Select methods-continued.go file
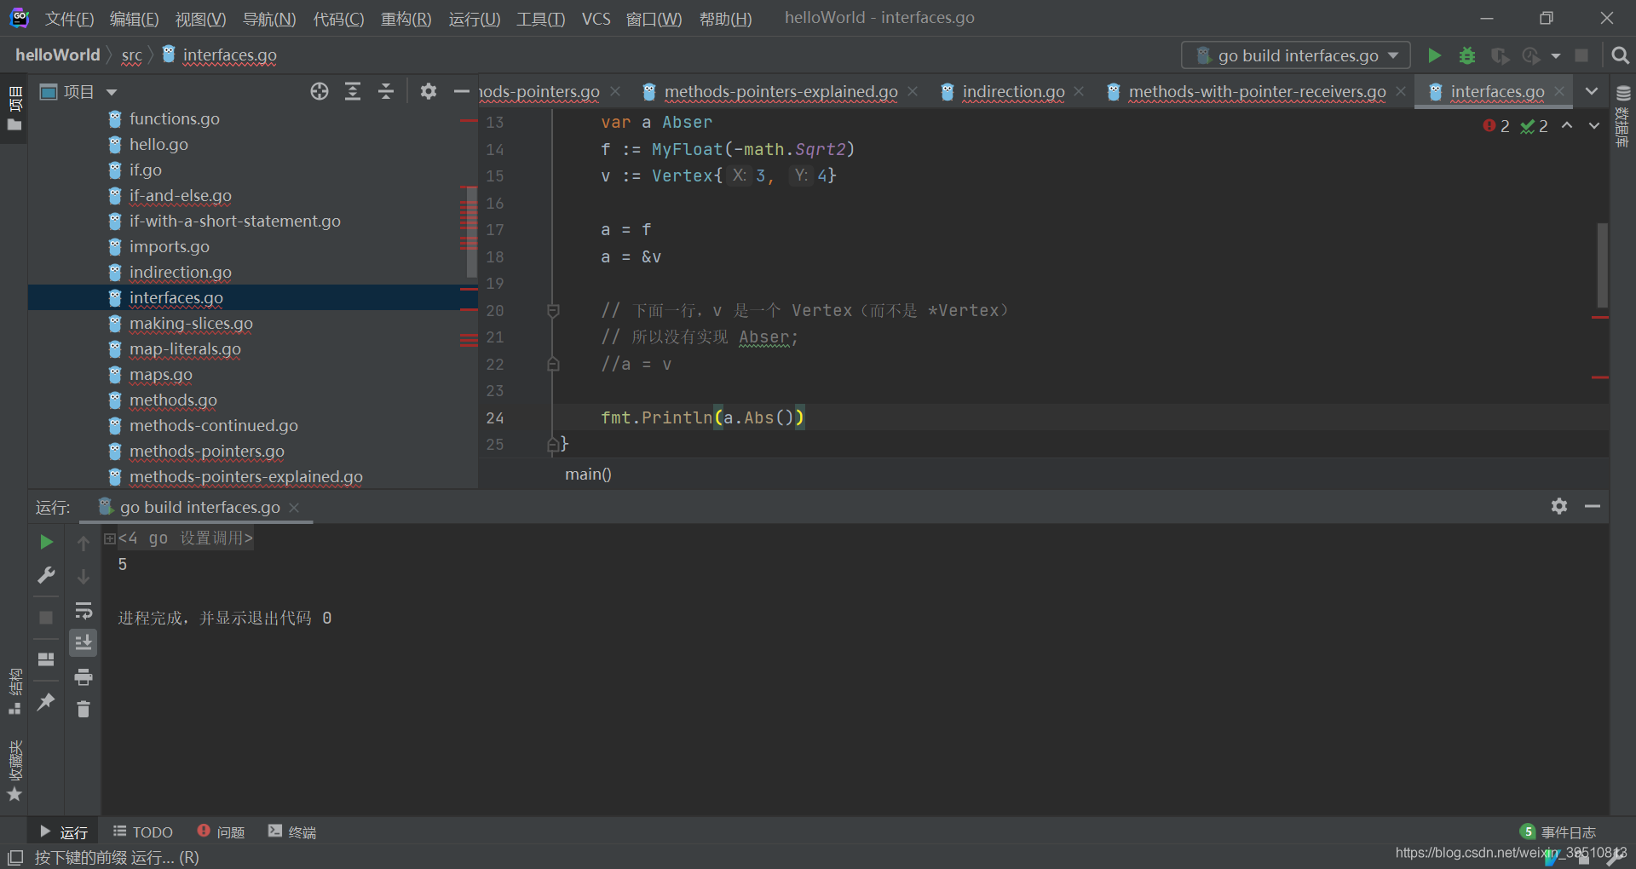Screen dimensions: 1636x869 click(x=213, y=425)
